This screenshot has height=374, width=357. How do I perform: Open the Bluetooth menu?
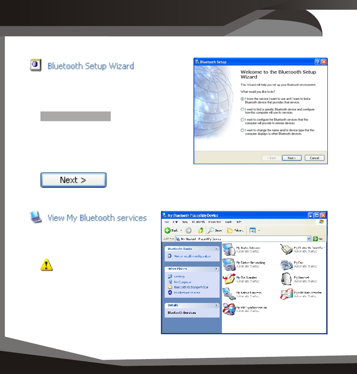coord(198,222)
